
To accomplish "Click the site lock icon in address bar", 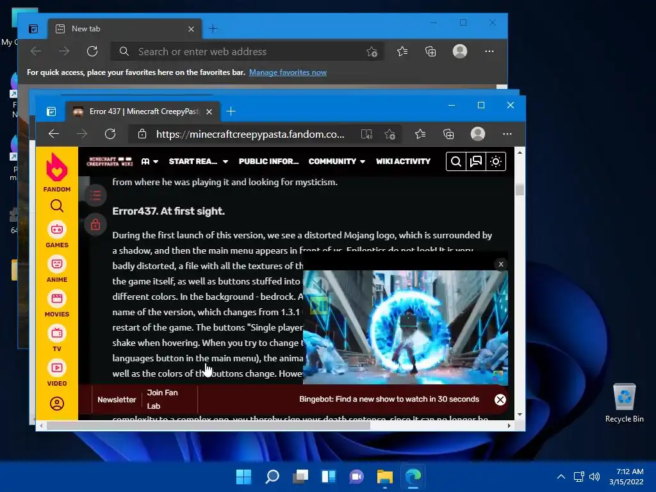I will (x=142, y=134).
